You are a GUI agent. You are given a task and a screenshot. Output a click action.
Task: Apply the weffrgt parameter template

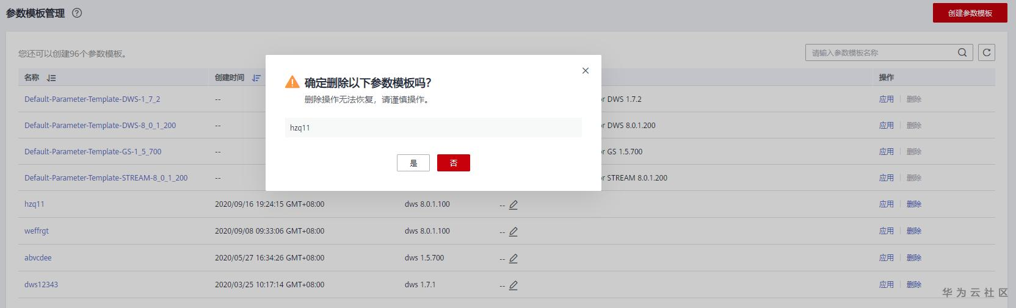tap(886, 231)
